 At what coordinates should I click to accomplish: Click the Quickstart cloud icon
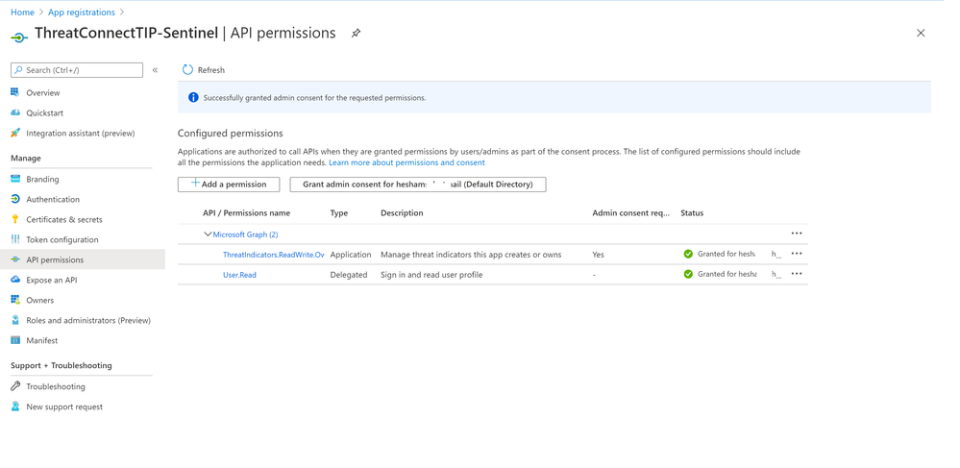15,112
